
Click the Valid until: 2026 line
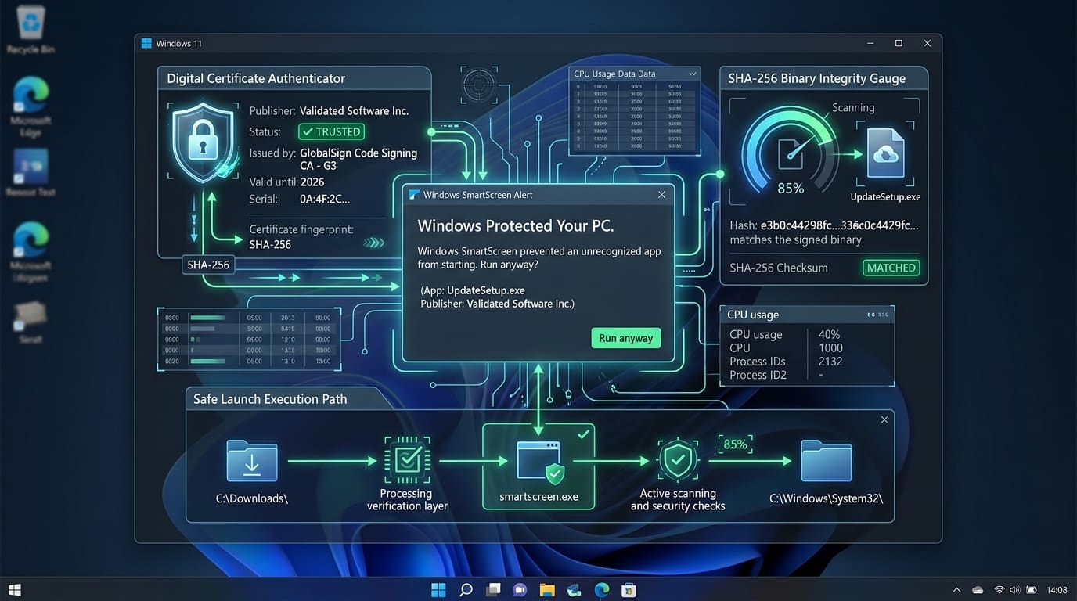[286, 182]
